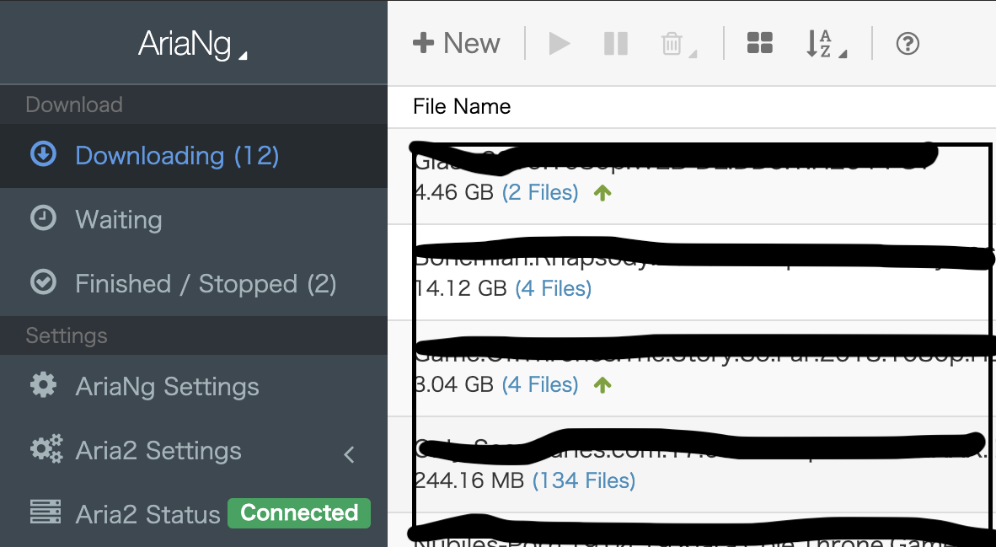Click the Aria2 Status server icon
Viewport: 996px width, 547px height.
43,512
